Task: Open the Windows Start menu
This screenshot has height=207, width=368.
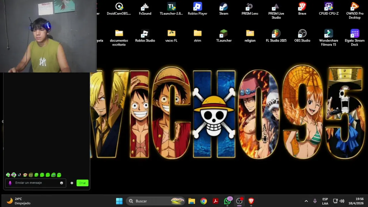Action: click(x=119, y=201)
